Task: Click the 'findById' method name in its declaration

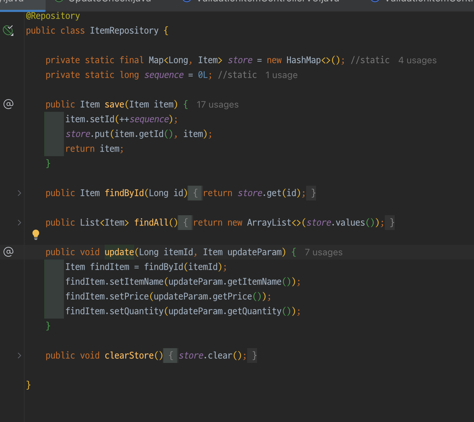Action: tap(124, 193)
